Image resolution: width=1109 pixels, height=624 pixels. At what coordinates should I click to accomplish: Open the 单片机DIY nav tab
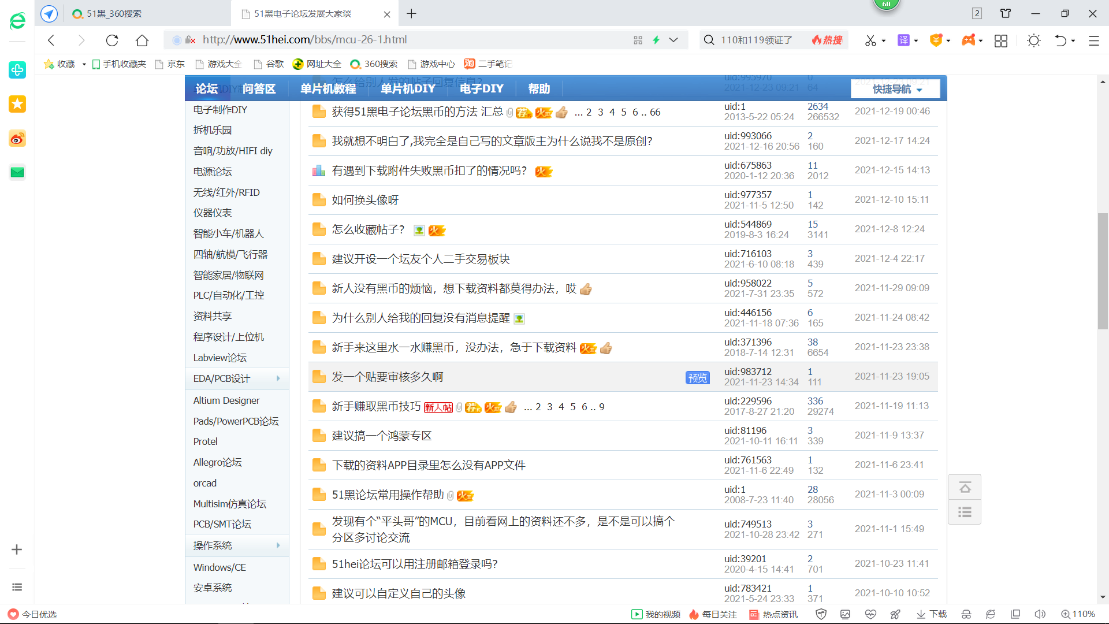[x=408, y=88]
